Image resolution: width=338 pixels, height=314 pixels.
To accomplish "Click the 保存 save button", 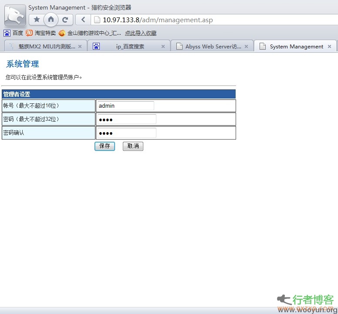I will [x=105, y=146].
